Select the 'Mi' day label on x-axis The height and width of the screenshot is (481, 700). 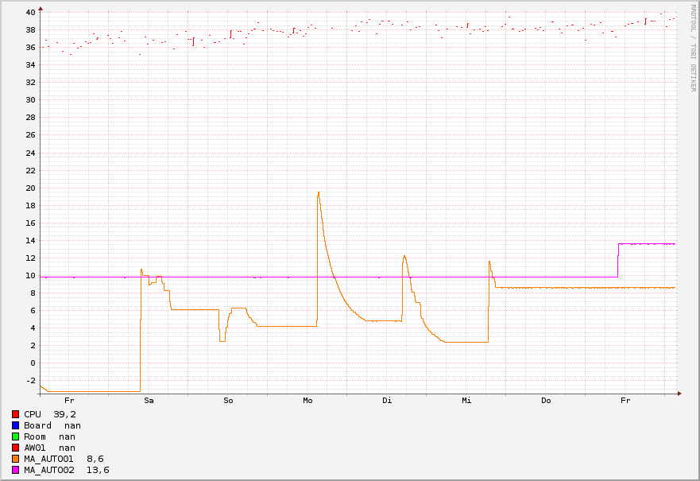click(x=466, y=401)
